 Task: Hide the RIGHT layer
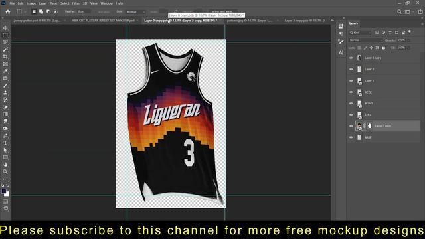(x=351, y=104)
